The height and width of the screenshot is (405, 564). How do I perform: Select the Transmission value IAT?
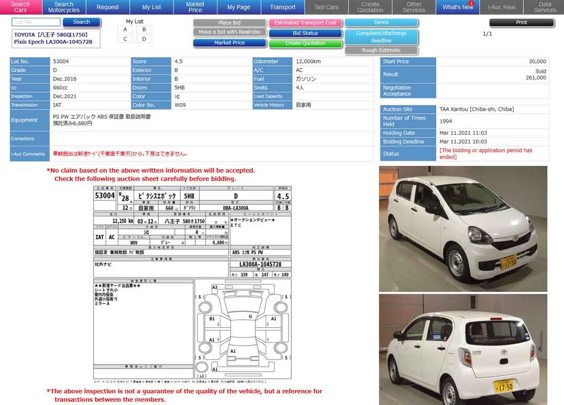point(57,105)
